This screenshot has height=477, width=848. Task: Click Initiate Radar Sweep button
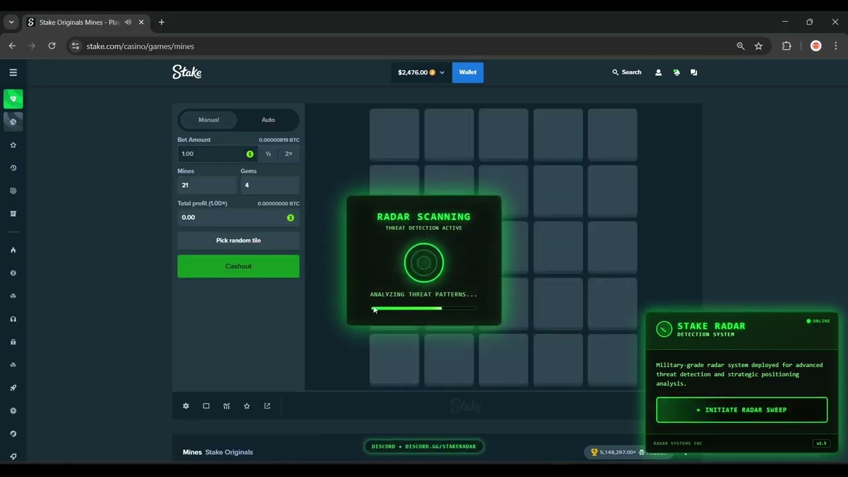point(742,410)
